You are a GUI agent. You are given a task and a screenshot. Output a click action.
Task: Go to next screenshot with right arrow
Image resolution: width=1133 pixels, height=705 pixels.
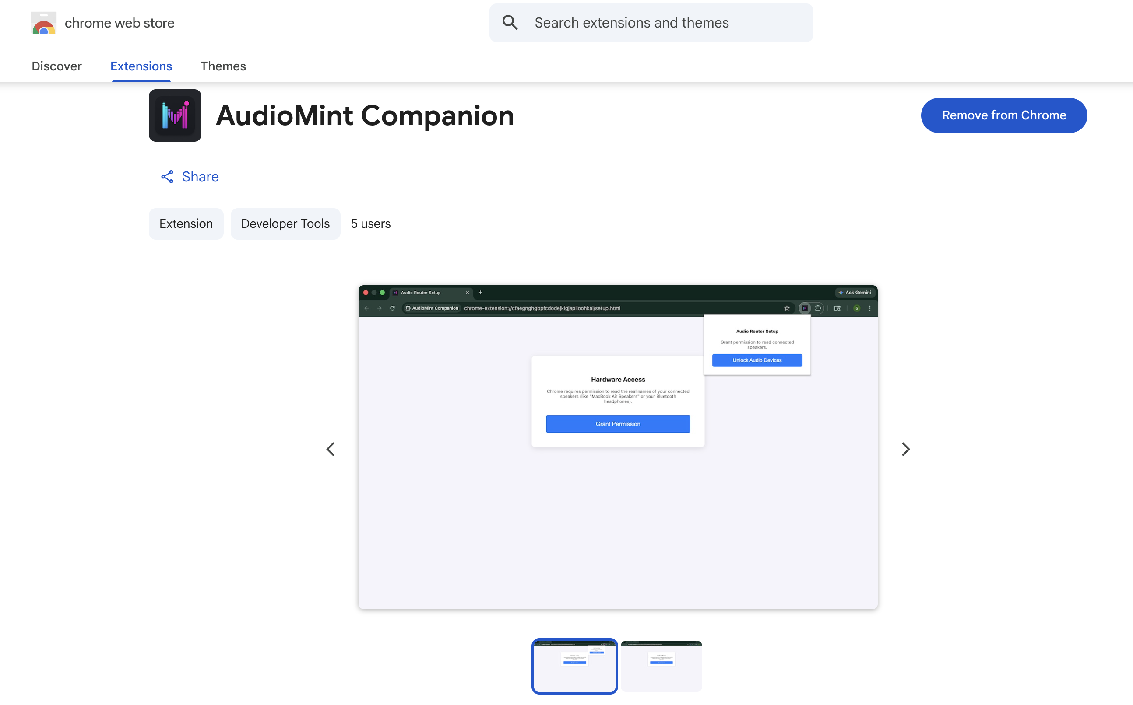click(x=905, y=450)
